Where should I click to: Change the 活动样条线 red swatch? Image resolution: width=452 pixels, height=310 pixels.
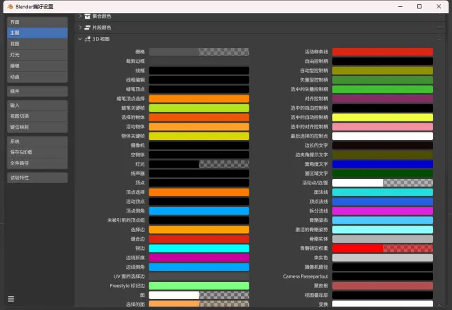pos(383,52)
